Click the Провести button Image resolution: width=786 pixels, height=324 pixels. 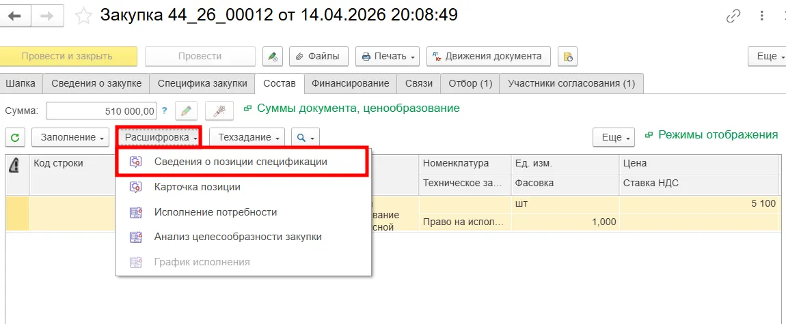[200, 57]
